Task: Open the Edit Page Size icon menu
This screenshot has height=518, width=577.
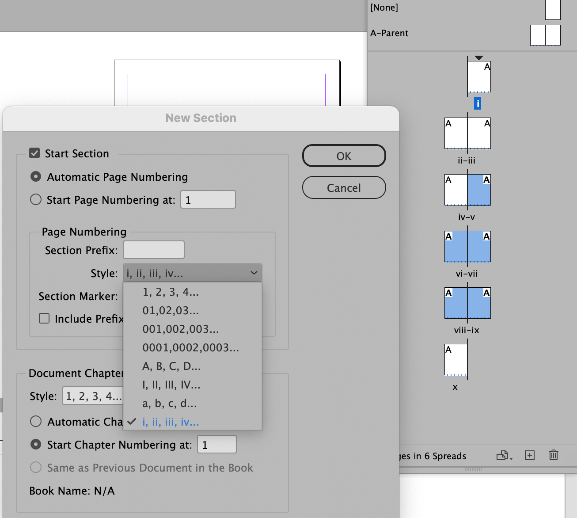Action: pos(503,455)
